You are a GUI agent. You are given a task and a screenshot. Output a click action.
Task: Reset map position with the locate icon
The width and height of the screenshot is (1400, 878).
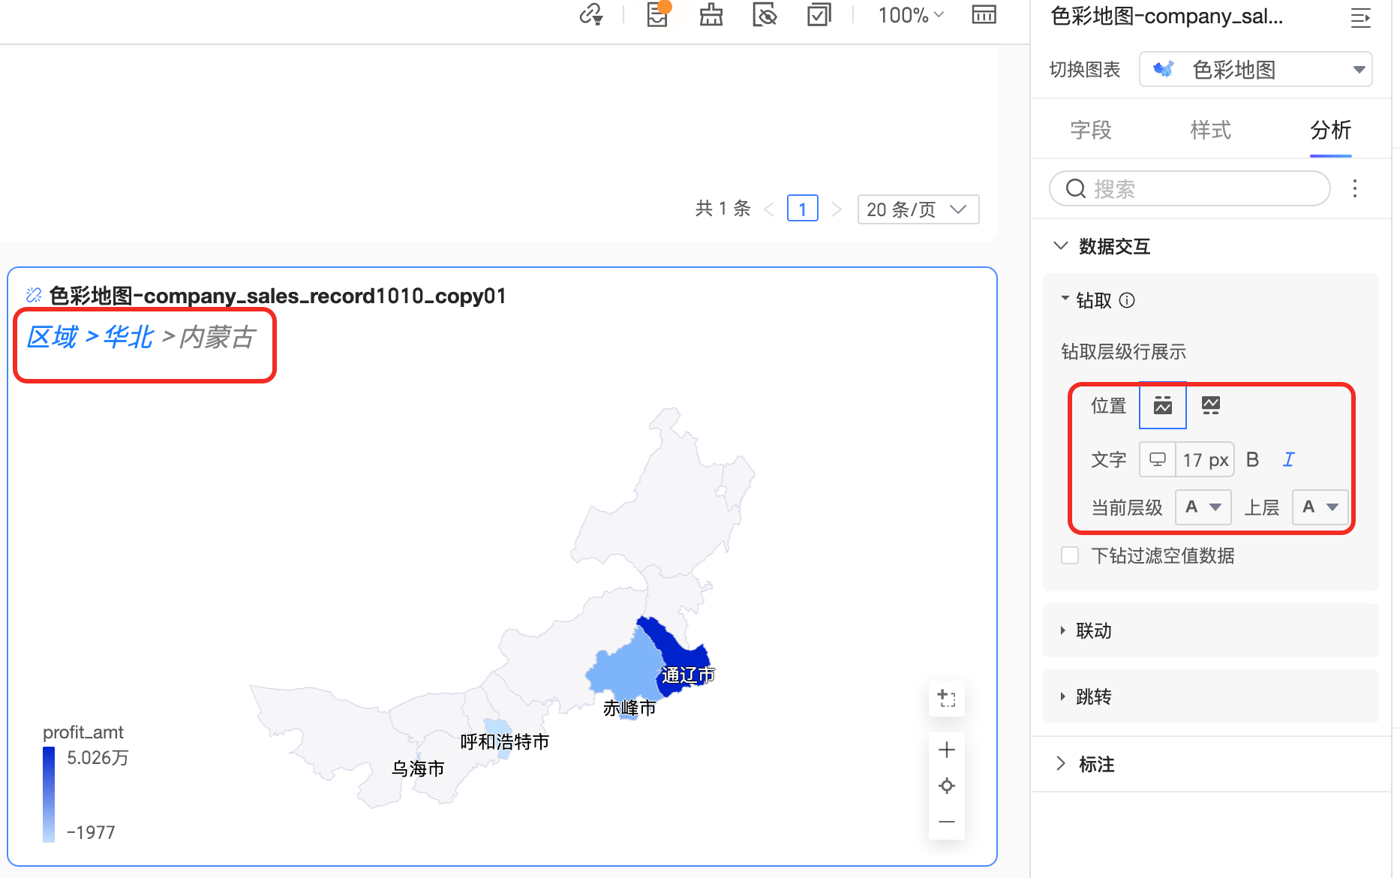point(947,786)
